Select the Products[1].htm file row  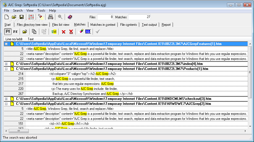pos(126,69)
